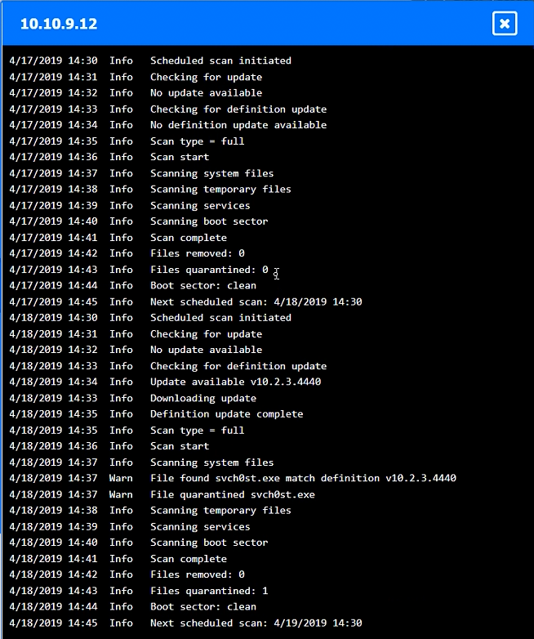This screenshot has width=534, height=639.
Task: Select 'Next scheduled scan: 4/19/2019 14:30' line
Action: (256, 623)
